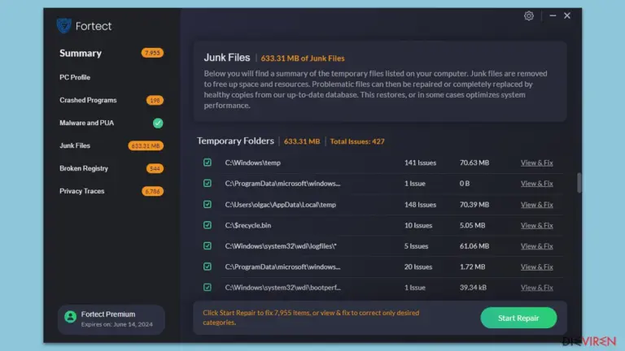625x351 pixels.
Task: Open Privacy Traces section
Action: click(82, 191)
